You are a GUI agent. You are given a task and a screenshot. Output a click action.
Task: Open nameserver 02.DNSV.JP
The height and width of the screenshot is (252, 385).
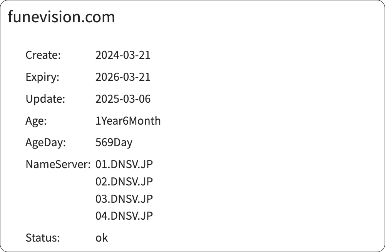click(x=124, y=182)
